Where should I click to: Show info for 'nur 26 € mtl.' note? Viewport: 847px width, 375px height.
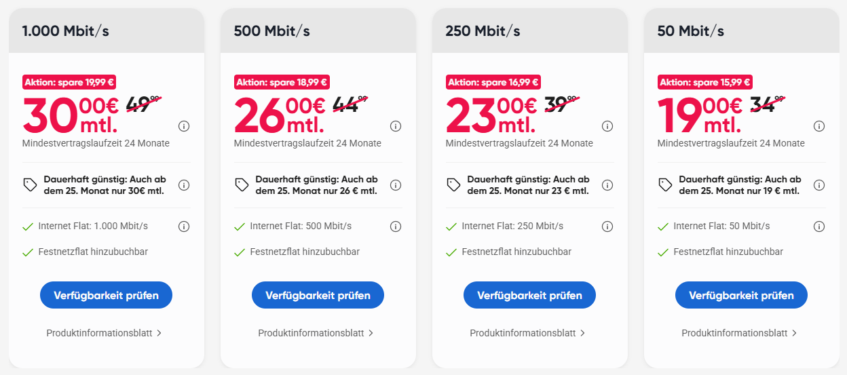(x=396, y=185)
